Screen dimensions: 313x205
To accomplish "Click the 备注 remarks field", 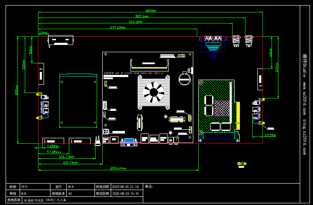I will point(214,187).
